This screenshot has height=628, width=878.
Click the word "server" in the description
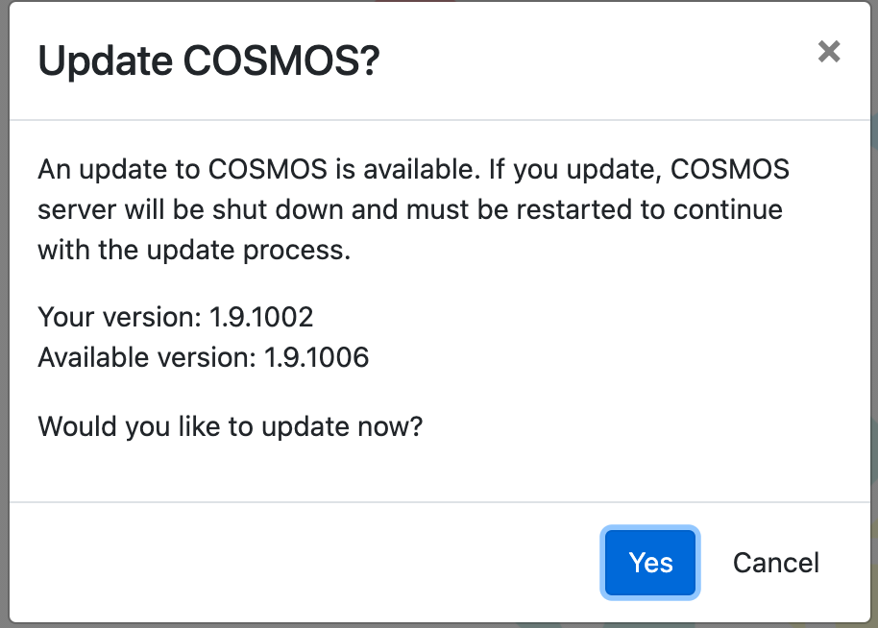click(x=77, y=211)
